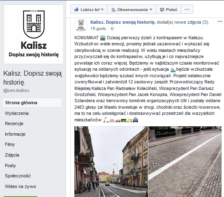
Task: Open the cobblestone road photo thumbnail
Action: coord(185,161)
